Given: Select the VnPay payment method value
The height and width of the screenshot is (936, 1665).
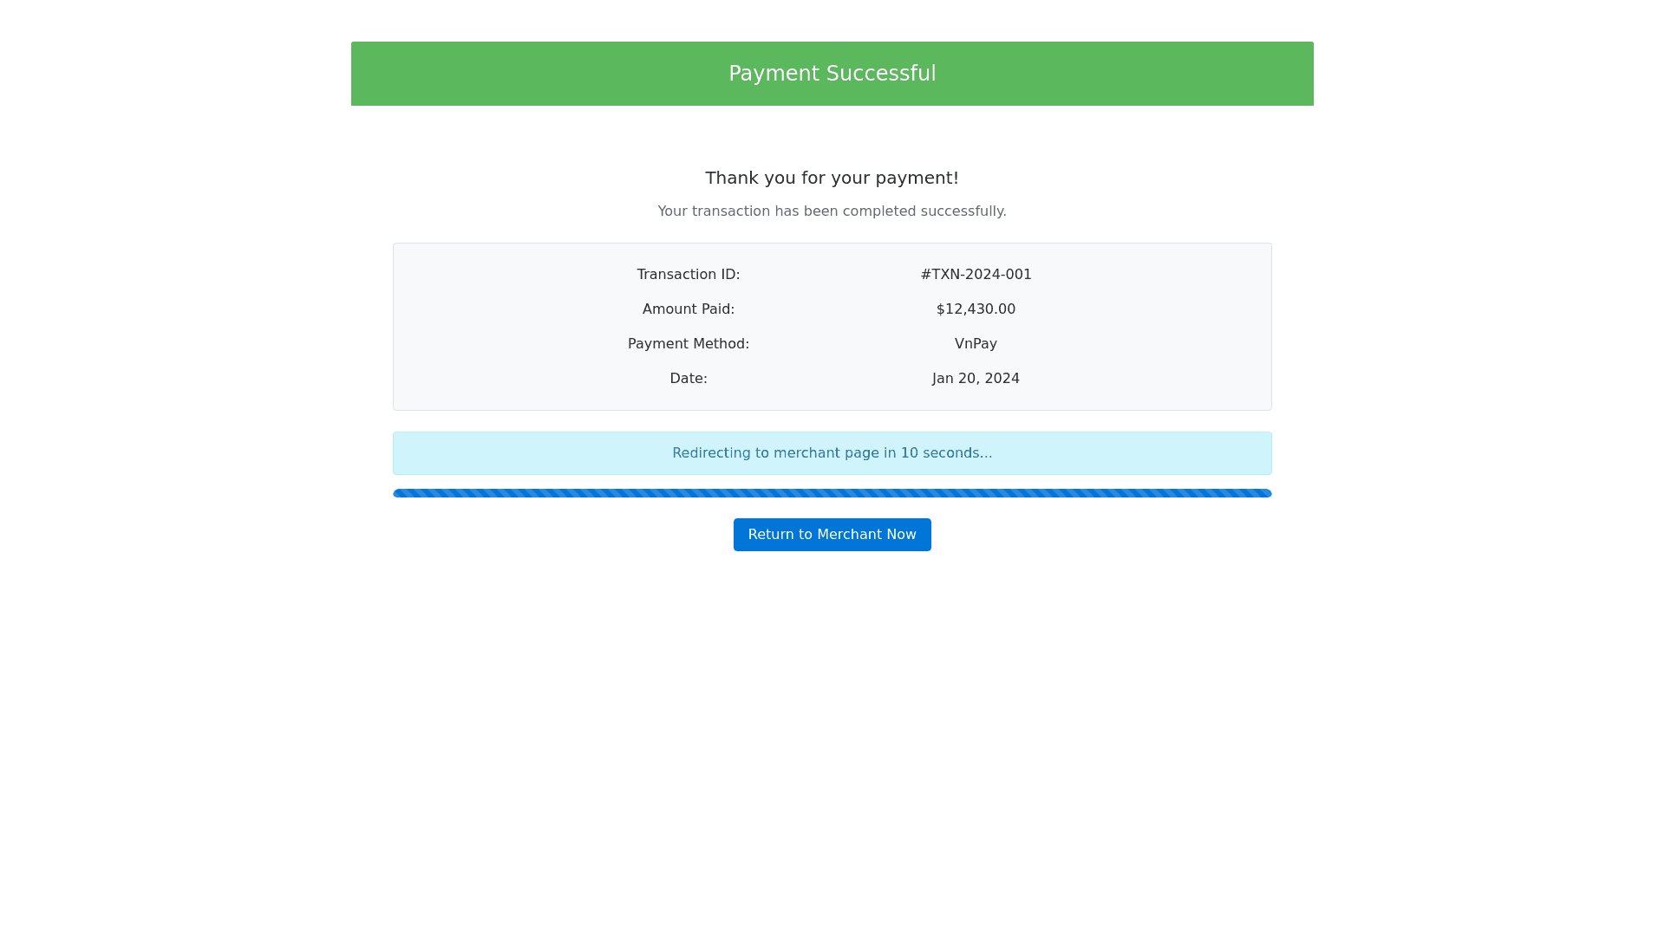Looking at the screenshot, I should click(976, 344).
